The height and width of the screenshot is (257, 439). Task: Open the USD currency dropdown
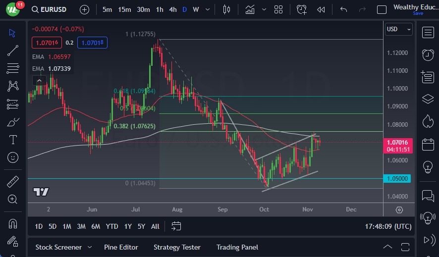398,29
